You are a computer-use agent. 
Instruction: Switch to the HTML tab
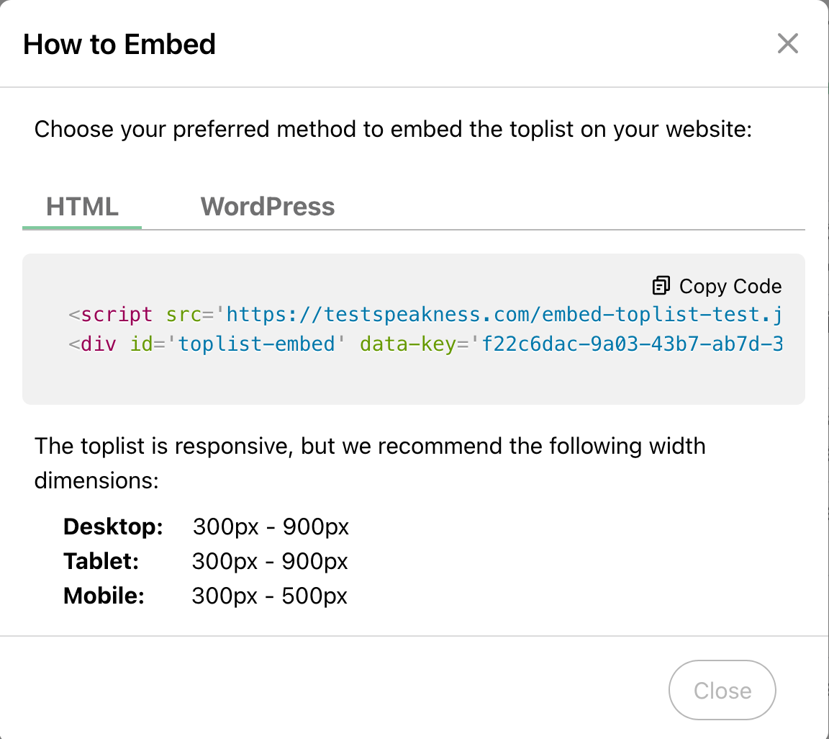82,207
